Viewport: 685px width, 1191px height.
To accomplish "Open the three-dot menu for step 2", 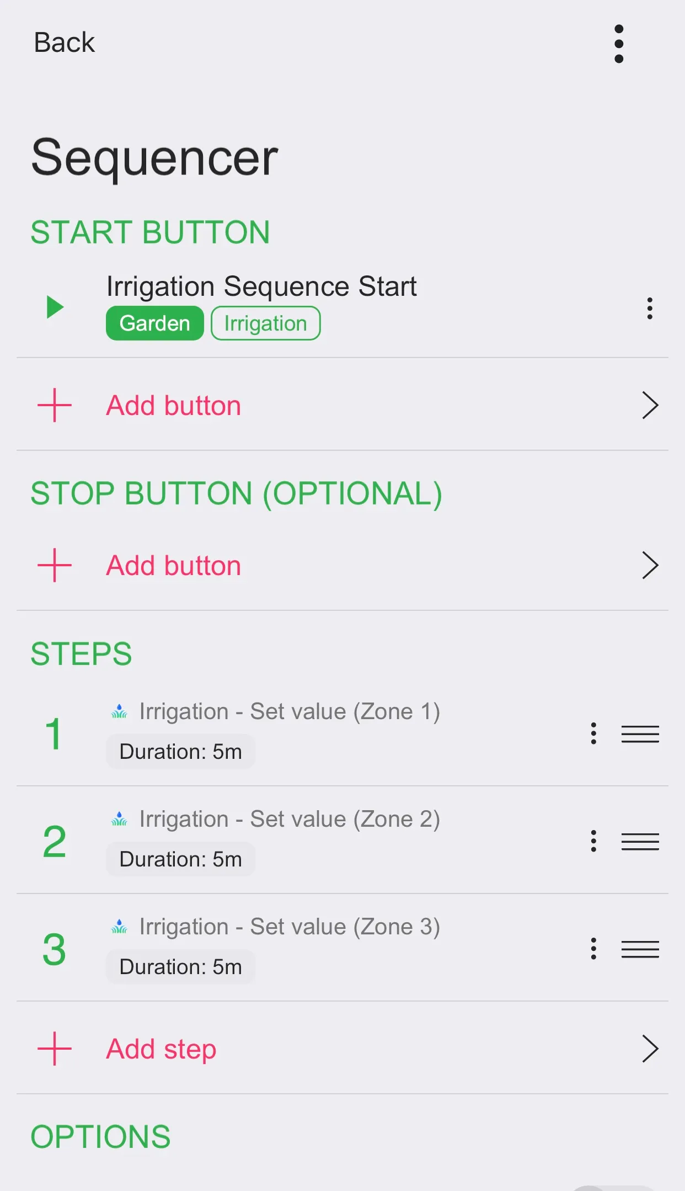I will (x=593, y=841).
